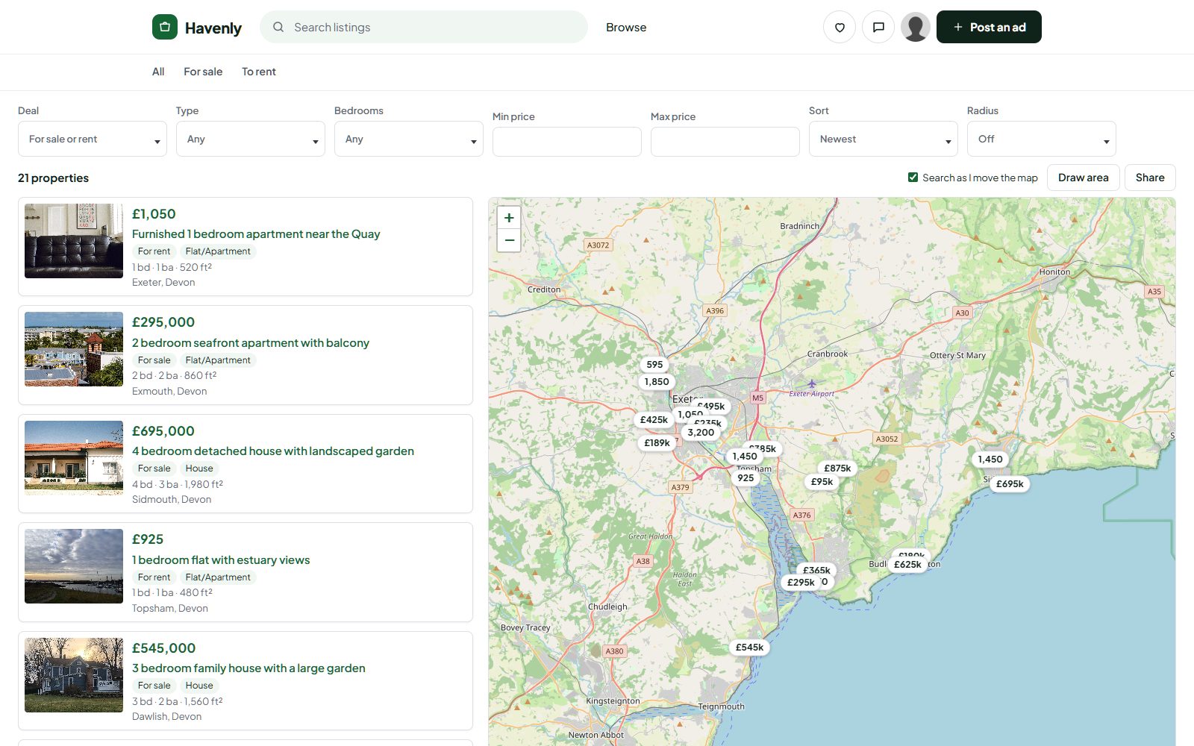Zoom in on the map
Viewport: 1194px width, 746px height.
click(509, 218)
